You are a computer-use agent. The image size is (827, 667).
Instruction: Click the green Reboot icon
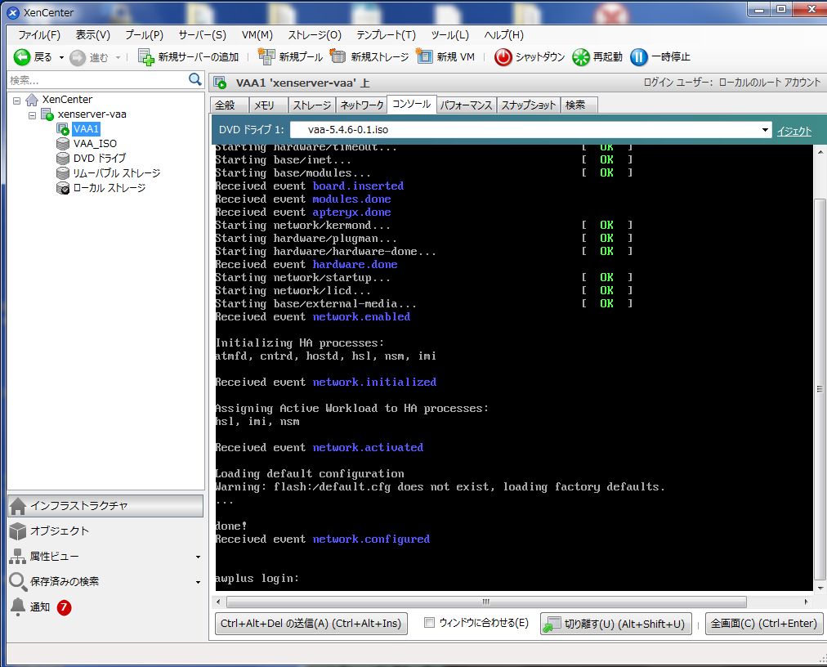point(581,57)
